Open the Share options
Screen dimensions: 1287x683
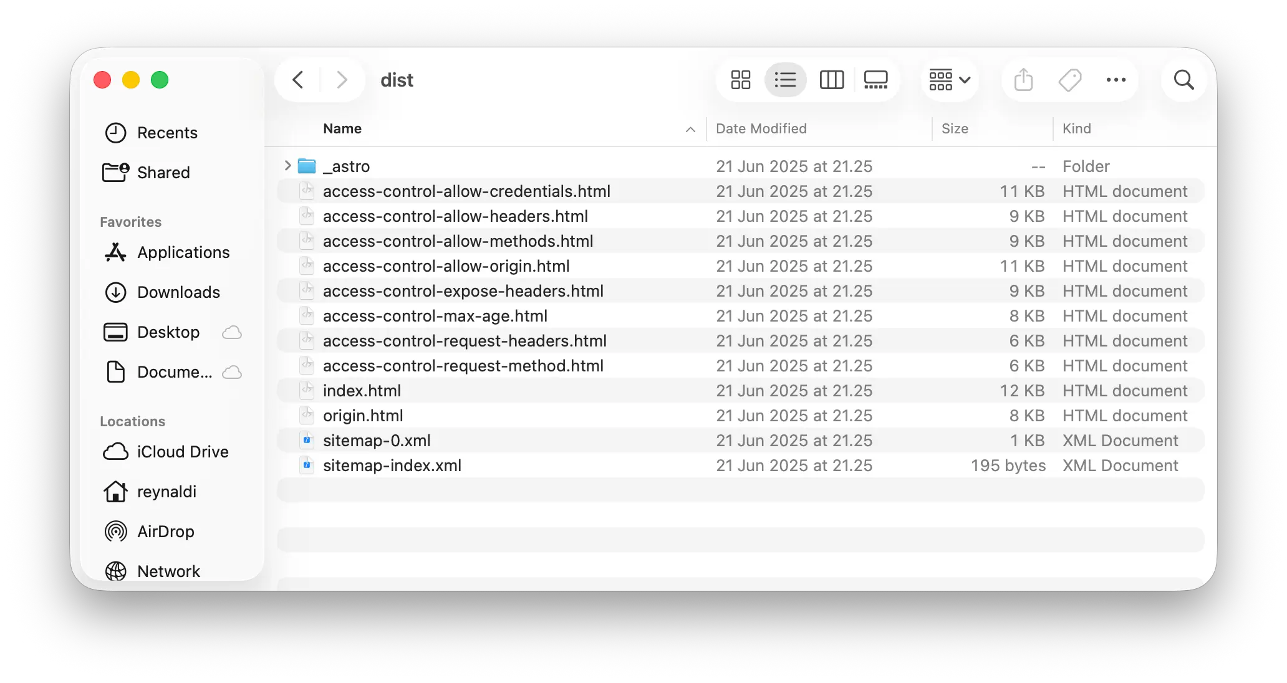[1022, 80]
